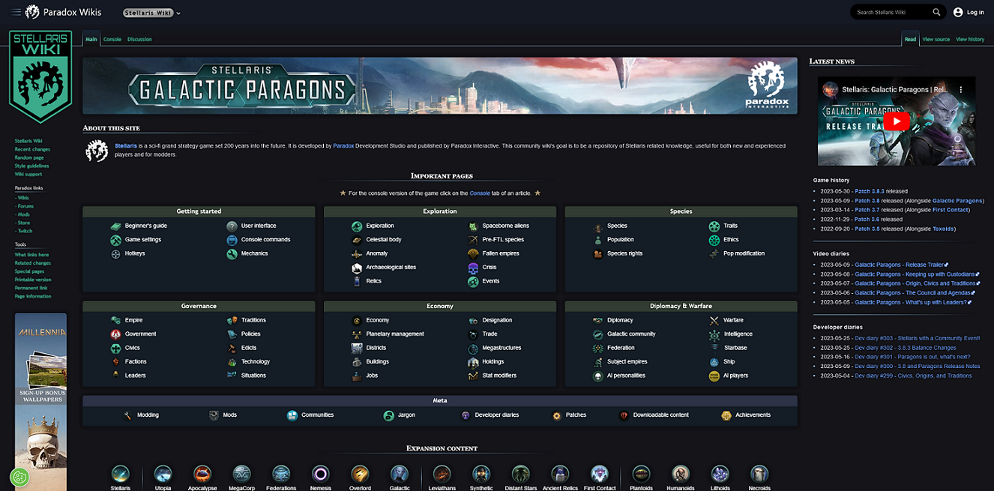Click the Fallen empires icon
Screen dimensions: 994x491
[x=473, y=253]
